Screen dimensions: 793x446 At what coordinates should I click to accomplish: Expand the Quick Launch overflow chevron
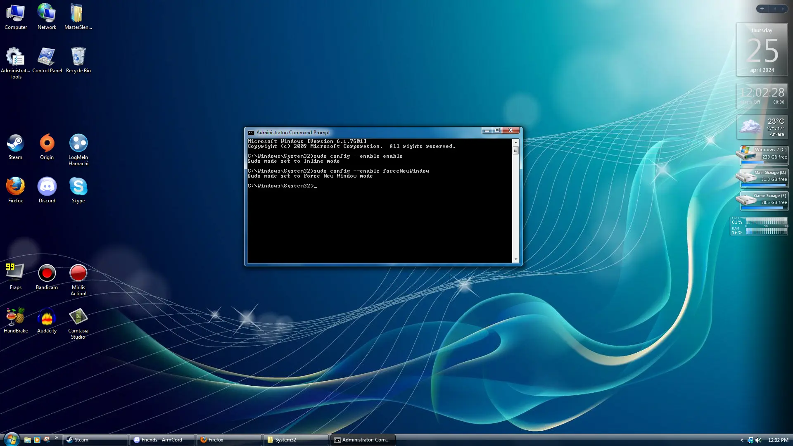(x=56, y=438)
